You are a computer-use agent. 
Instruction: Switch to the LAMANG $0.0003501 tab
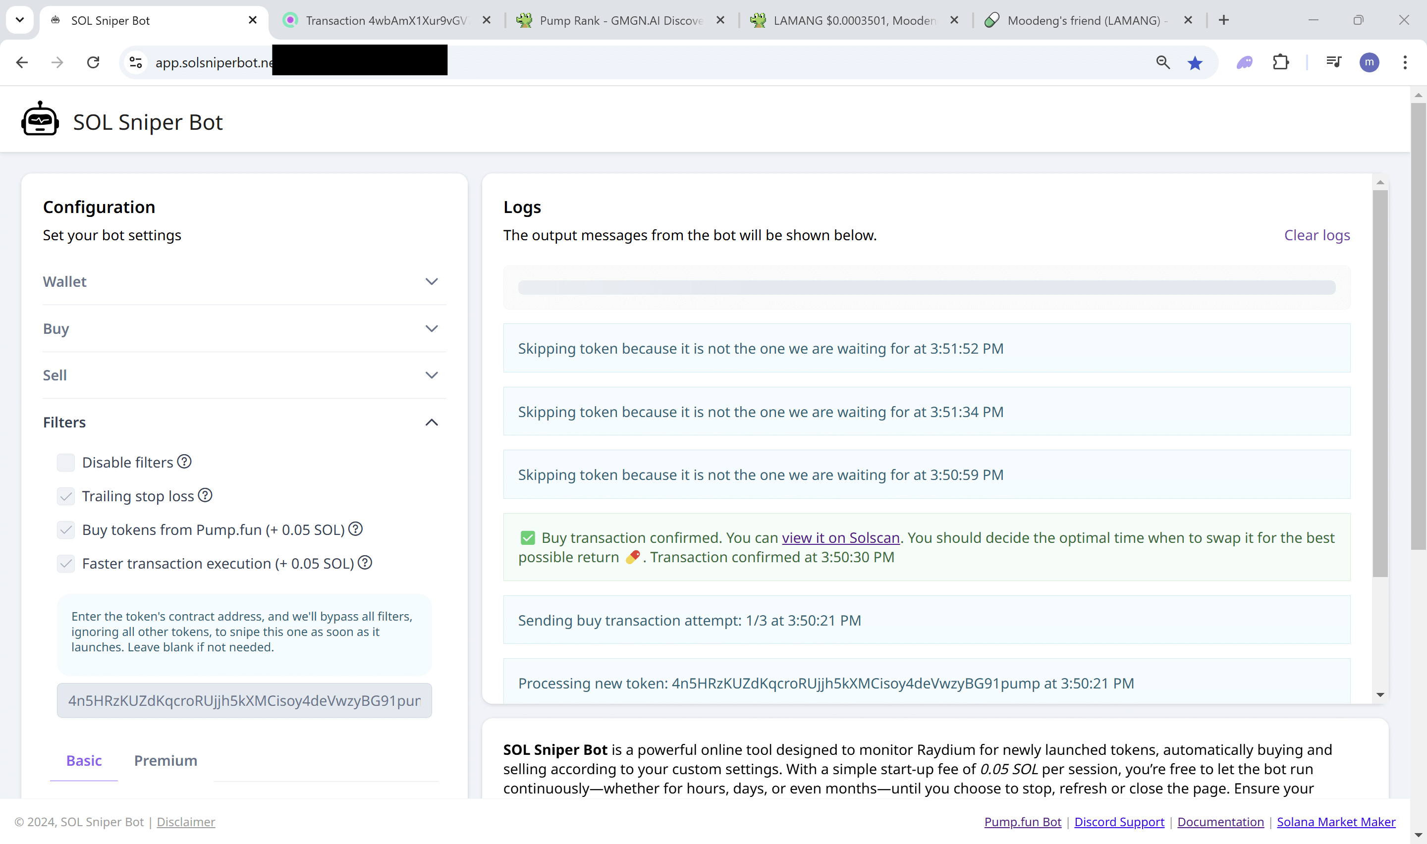(x=854, y=20)
